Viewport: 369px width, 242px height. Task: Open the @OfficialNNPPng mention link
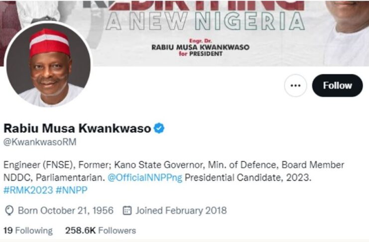pyautogui.click(x=145, y=177)
